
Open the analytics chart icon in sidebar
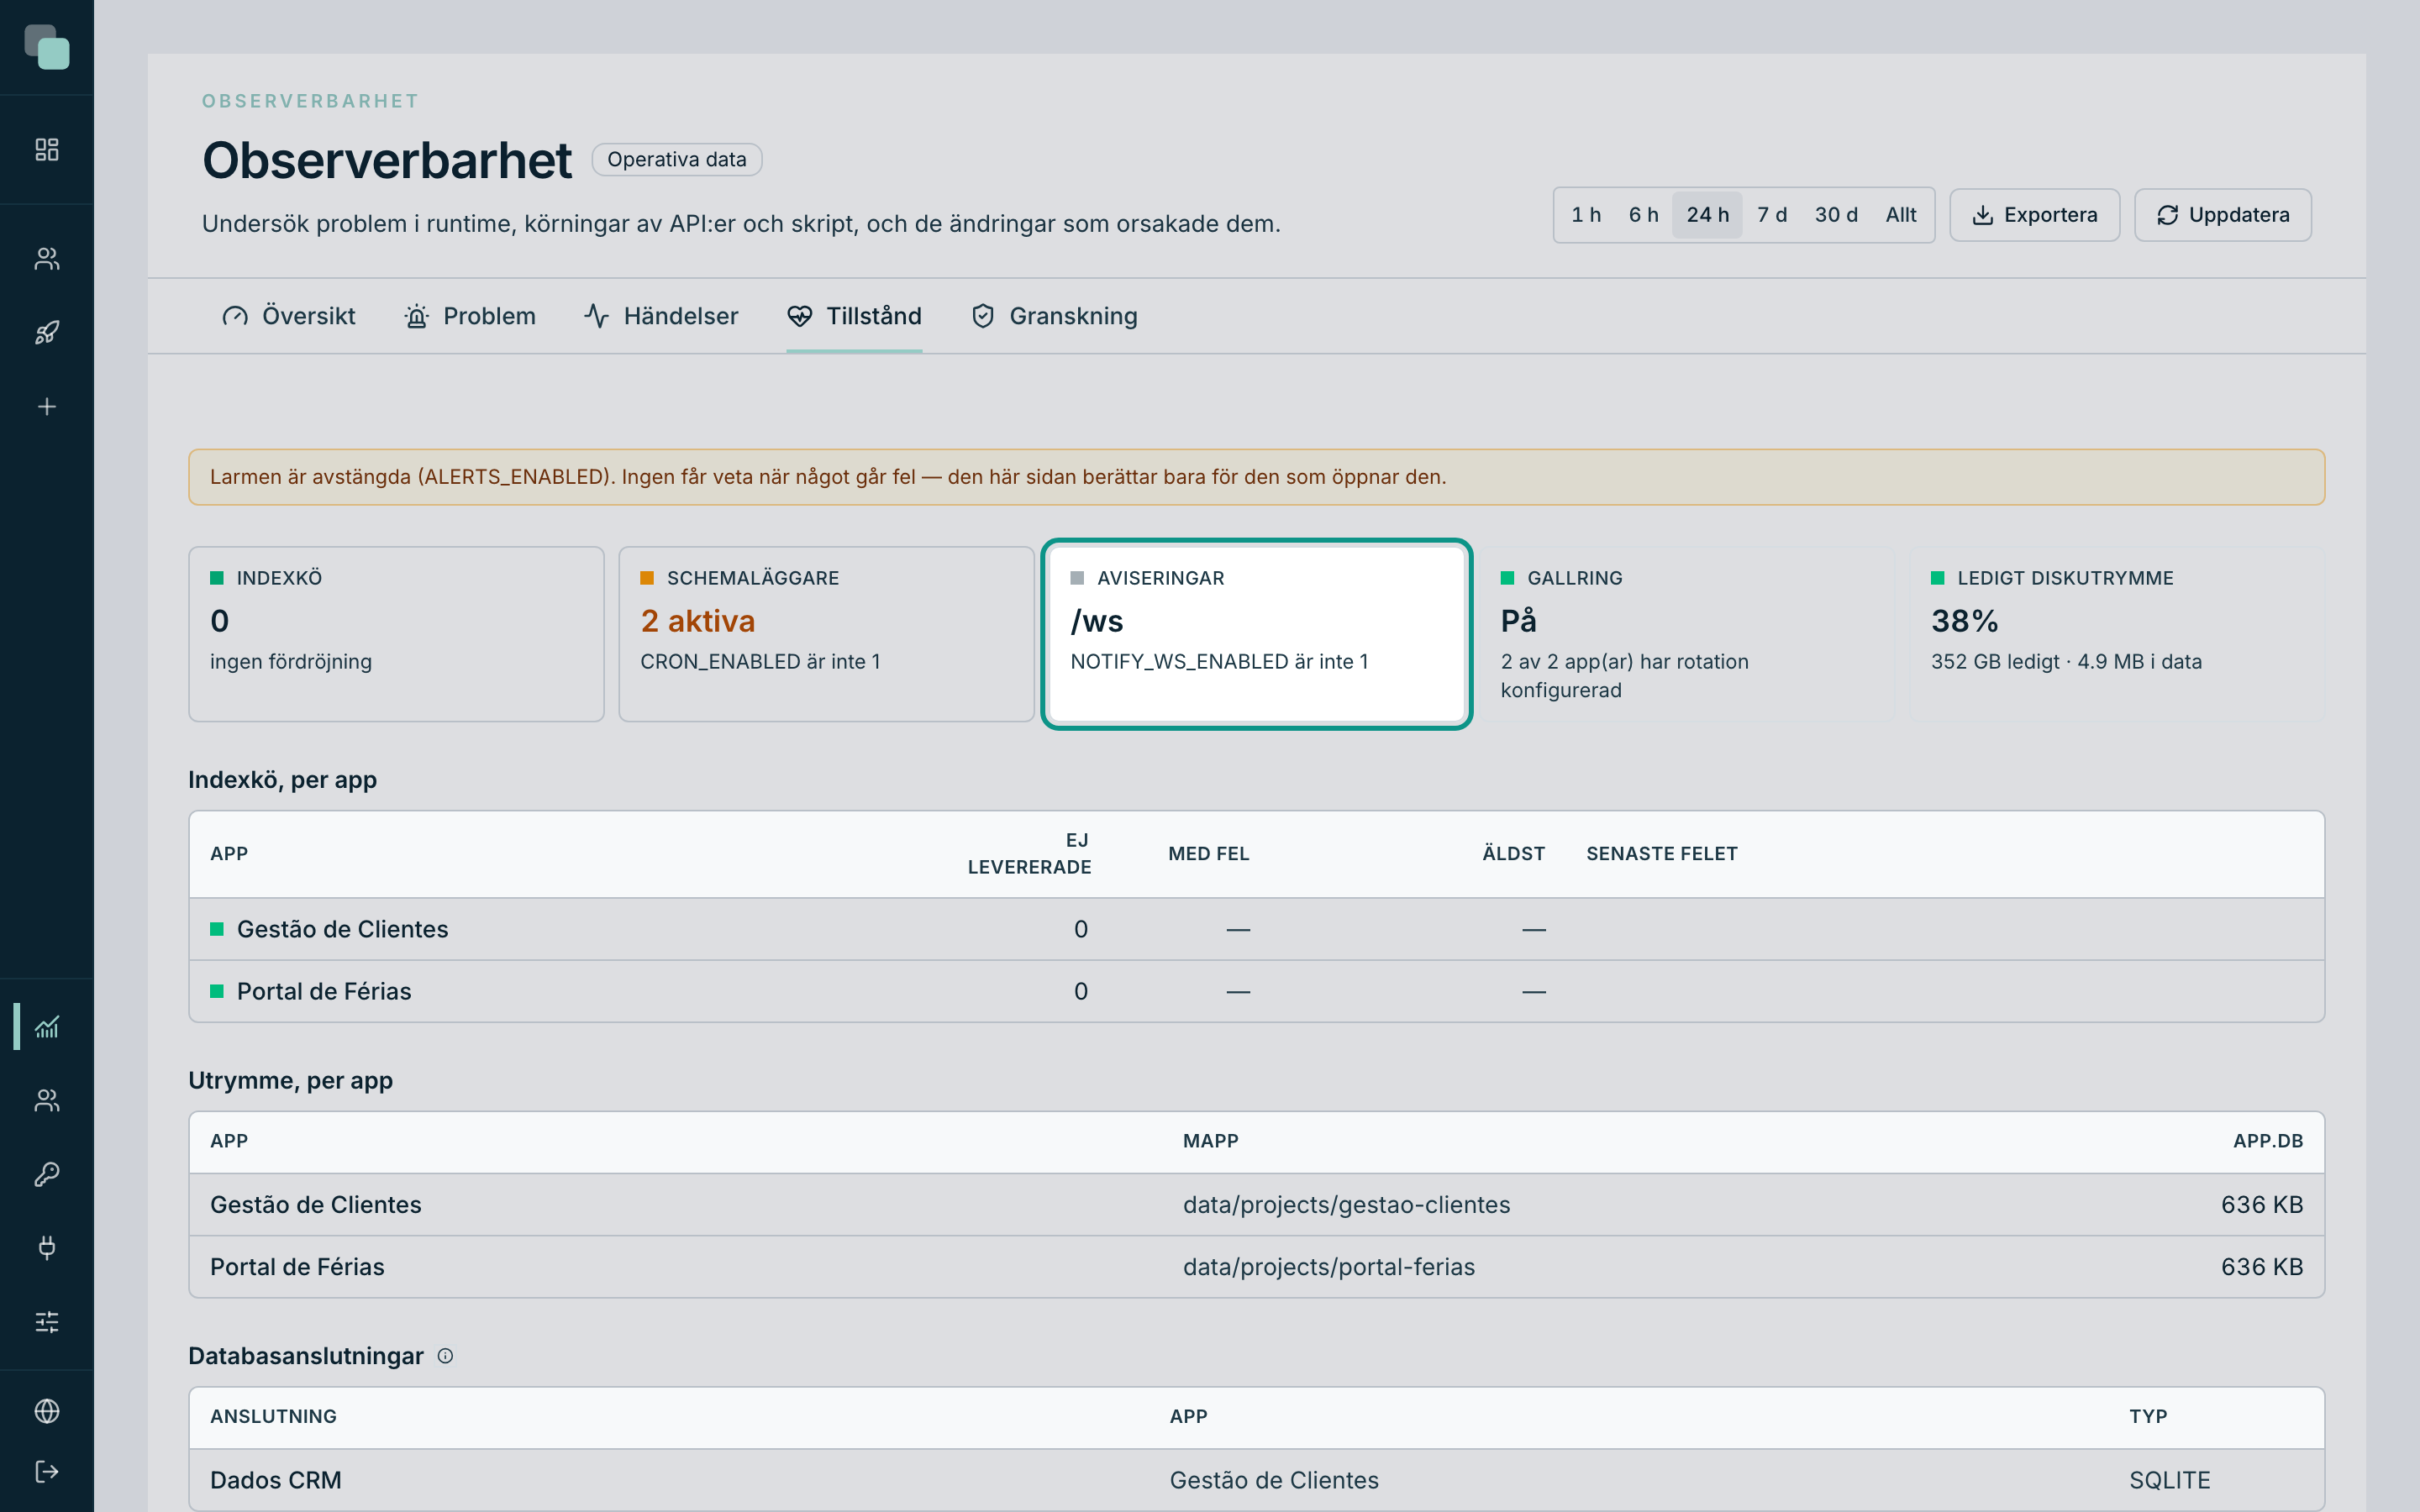point(47,1027)
